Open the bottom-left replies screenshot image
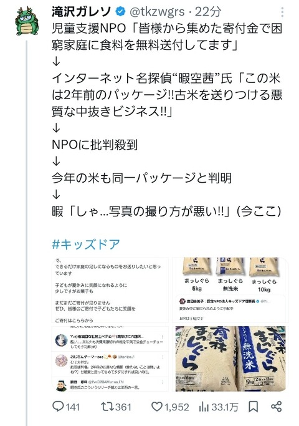The width and height of the screenshot is (299, 426). point(110,359)
